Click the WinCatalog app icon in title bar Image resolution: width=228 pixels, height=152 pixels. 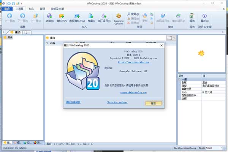coord(4,3)
